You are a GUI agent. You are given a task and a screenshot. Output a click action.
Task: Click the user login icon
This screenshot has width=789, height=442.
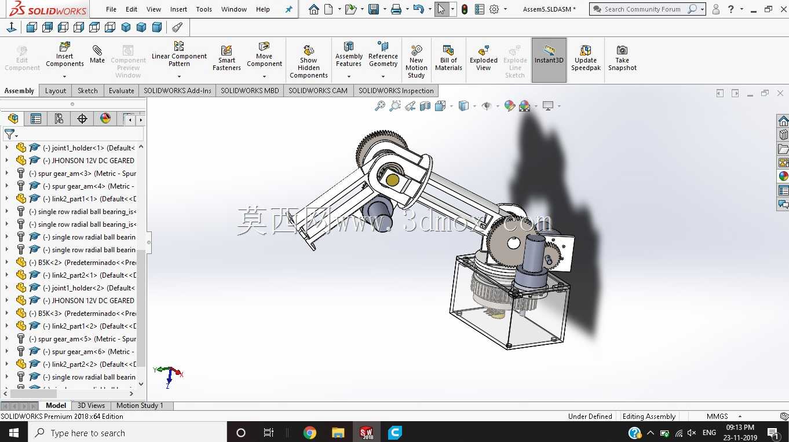click(716, 9)
